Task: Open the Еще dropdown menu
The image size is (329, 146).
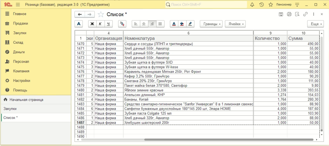Action: (x=316, y=24)
